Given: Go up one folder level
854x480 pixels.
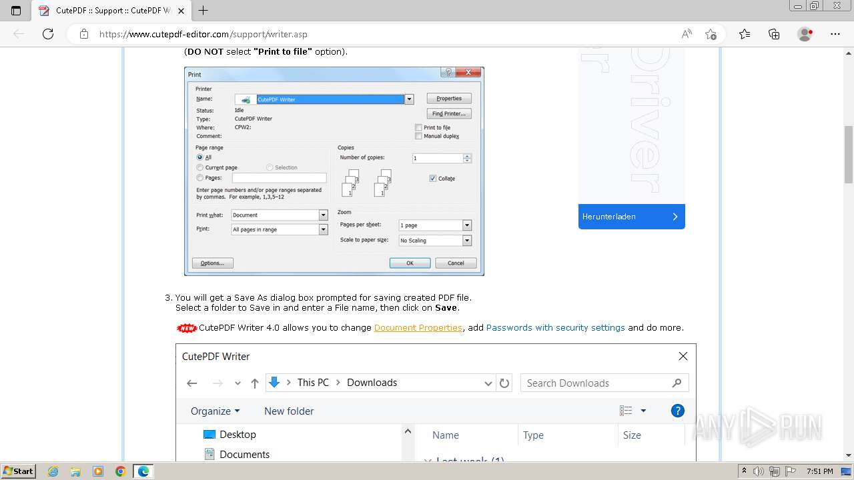Looking at the screenshot, I should [x=254, y=383].
